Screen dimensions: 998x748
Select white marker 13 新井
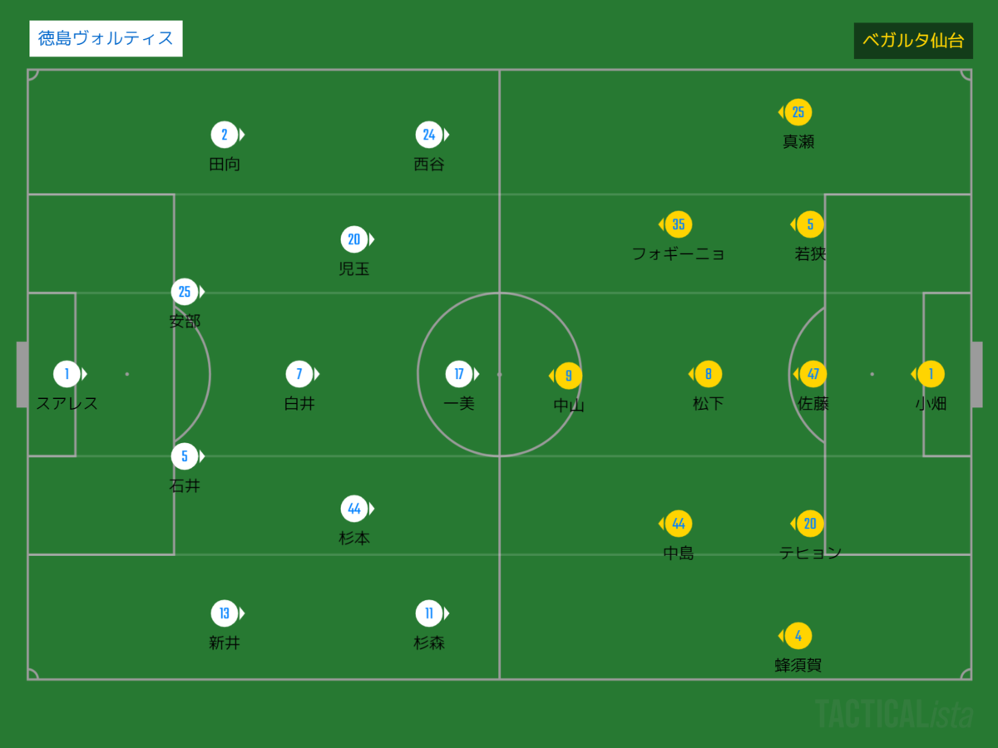tap(225, 614)
